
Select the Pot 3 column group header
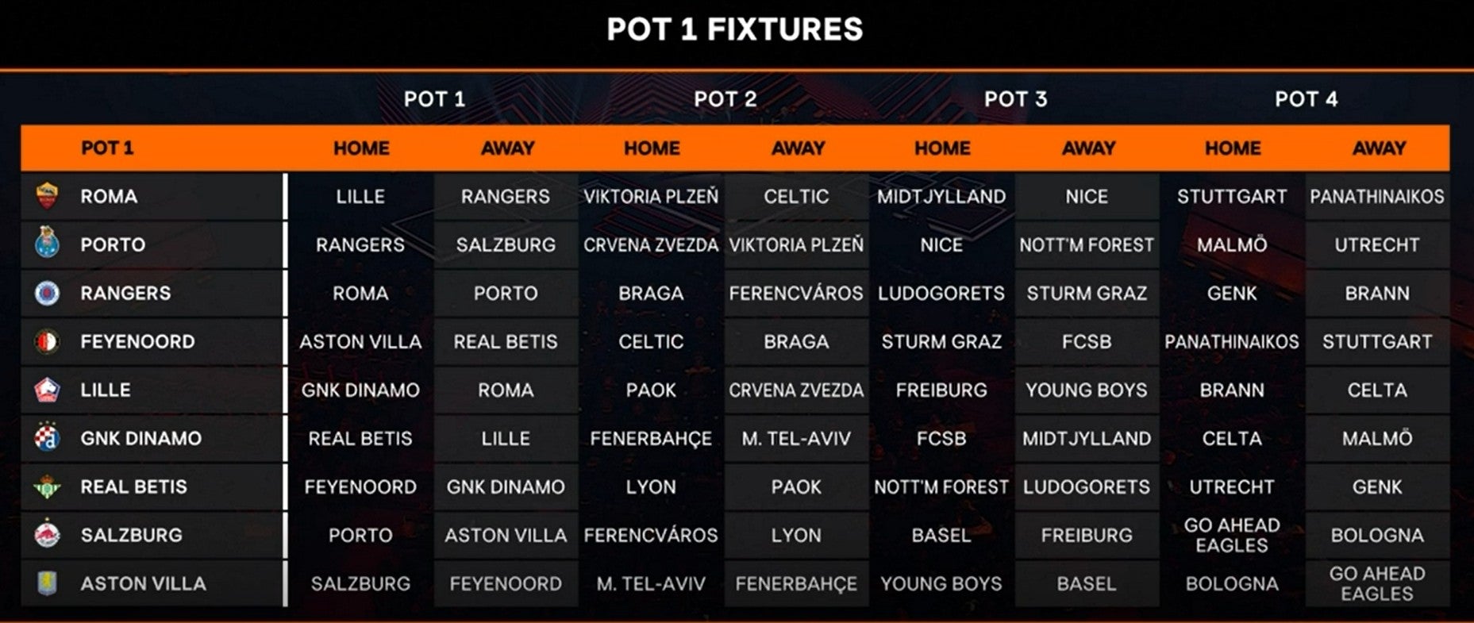pyautogui.click(x=1015, y=99)
